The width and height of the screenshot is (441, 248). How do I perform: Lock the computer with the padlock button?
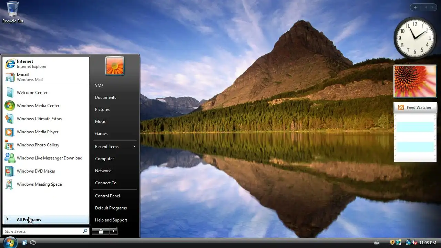[x=101, y=231]
